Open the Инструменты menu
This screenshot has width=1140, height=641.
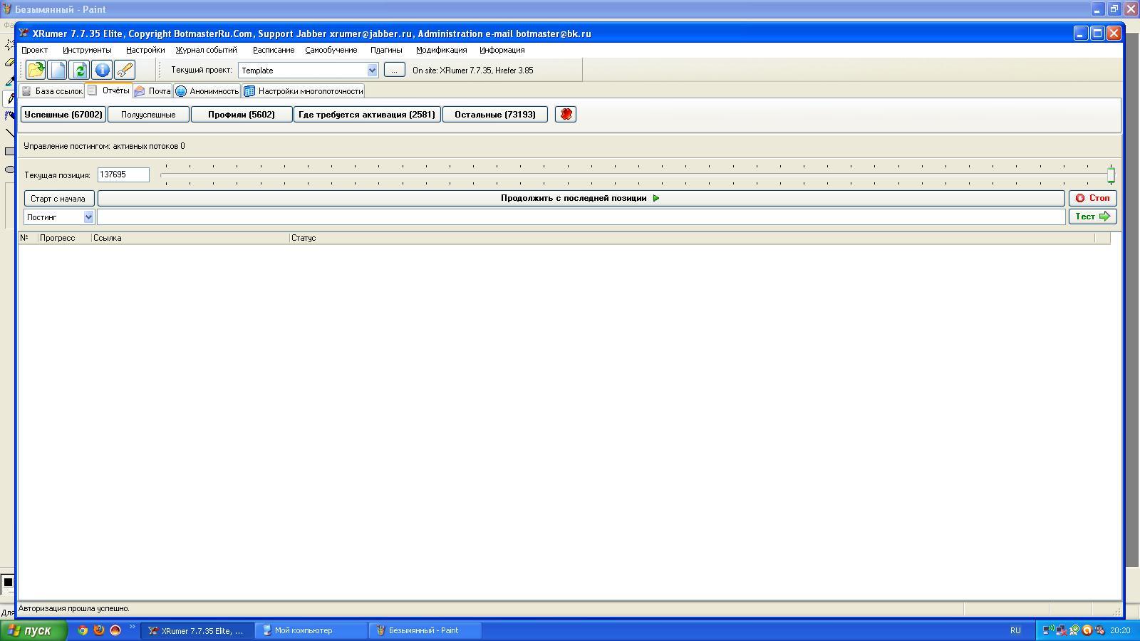[x=87, y=50]
